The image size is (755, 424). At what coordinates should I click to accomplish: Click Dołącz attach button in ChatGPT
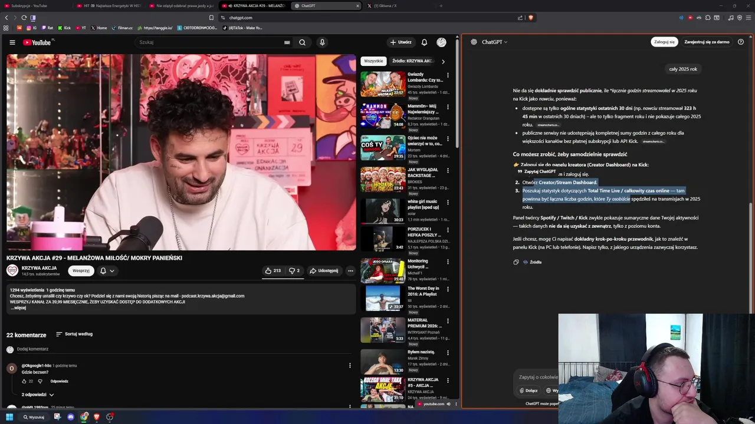[528, 390]
